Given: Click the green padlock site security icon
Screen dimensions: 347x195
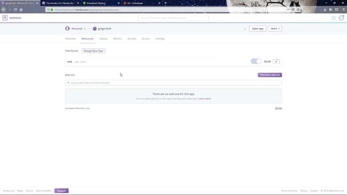Looking at the screenshot, I should click(52, 10).
